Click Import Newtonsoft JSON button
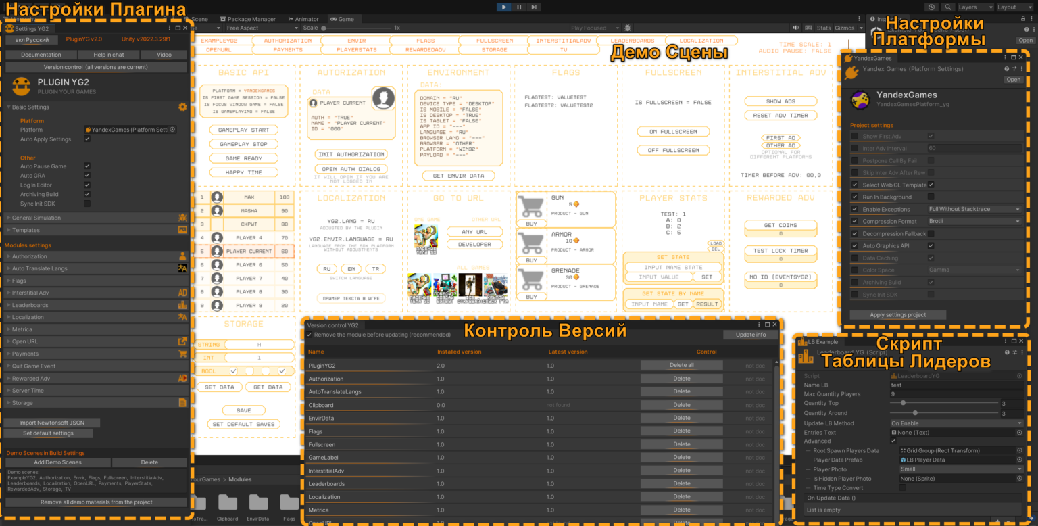 tap(52, 423)
